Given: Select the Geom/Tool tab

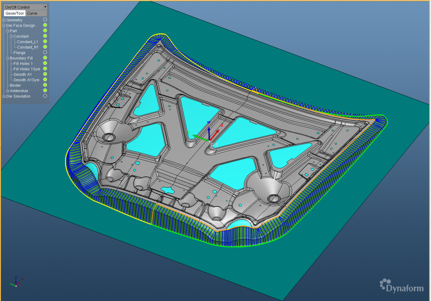Looking at the screenshot, I should click(x=15, y=13).
